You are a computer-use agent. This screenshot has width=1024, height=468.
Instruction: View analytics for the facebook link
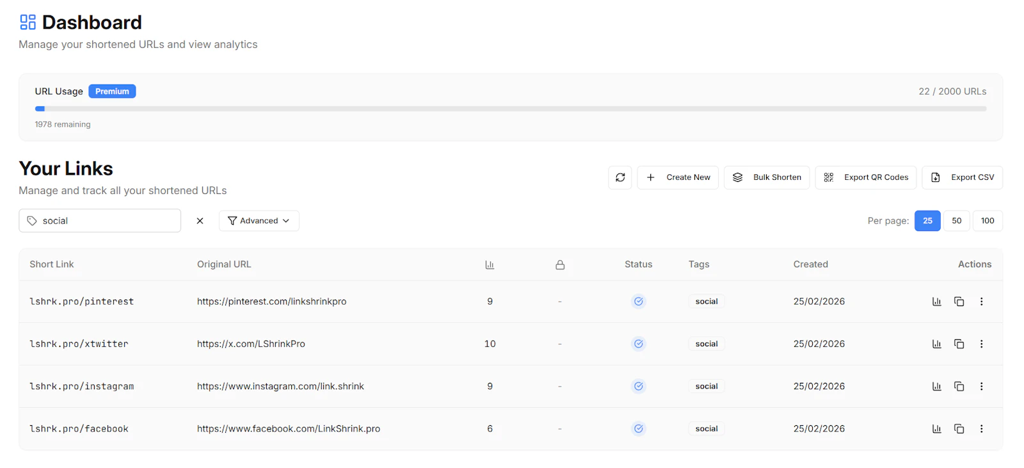pos(936,429)
